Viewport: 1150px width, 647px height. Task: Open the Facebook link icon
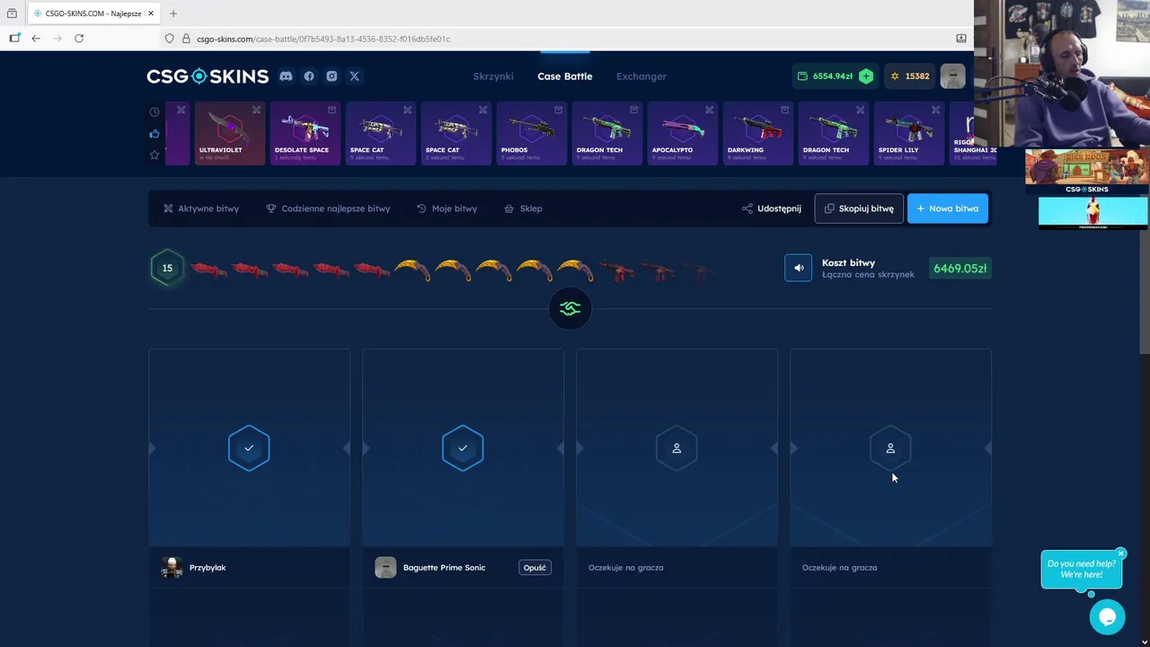[309, 76]
